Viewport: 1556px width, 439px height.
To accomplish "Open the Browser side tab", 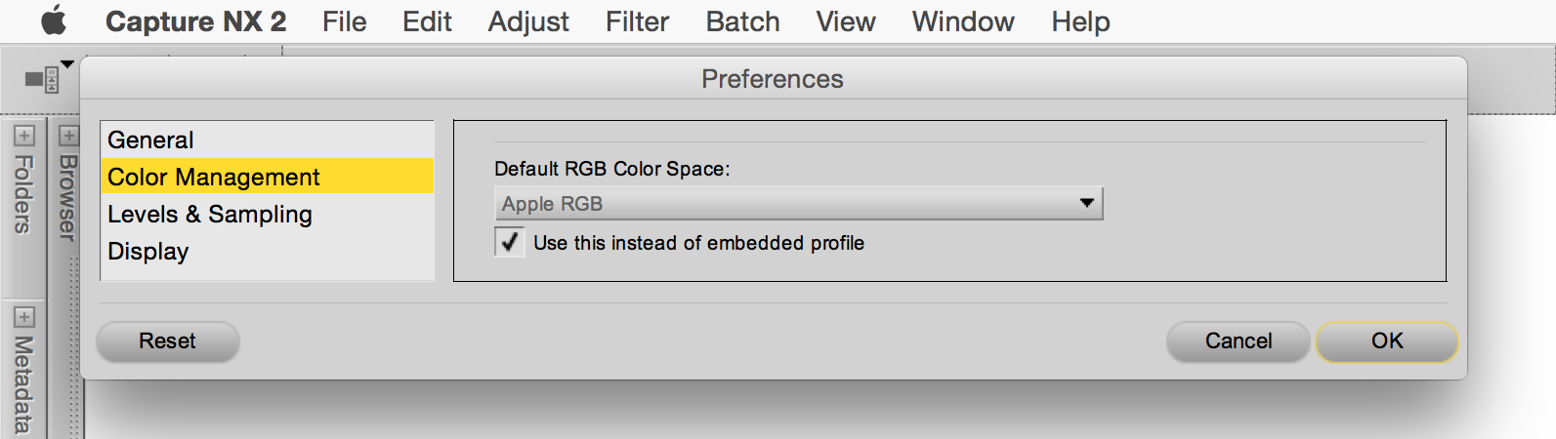I will point(67,197).
